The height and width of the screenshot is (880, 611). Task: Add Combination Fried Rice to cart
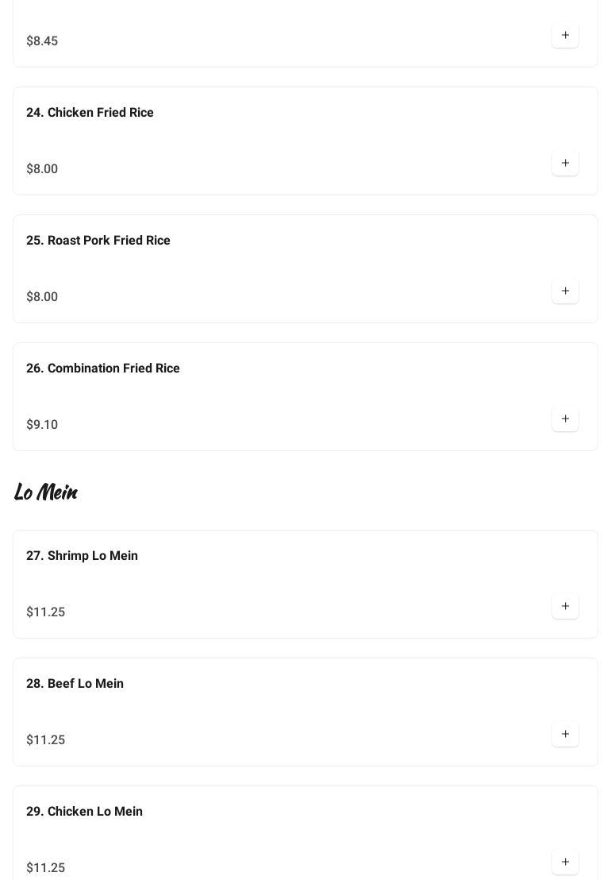coord(565,419)
